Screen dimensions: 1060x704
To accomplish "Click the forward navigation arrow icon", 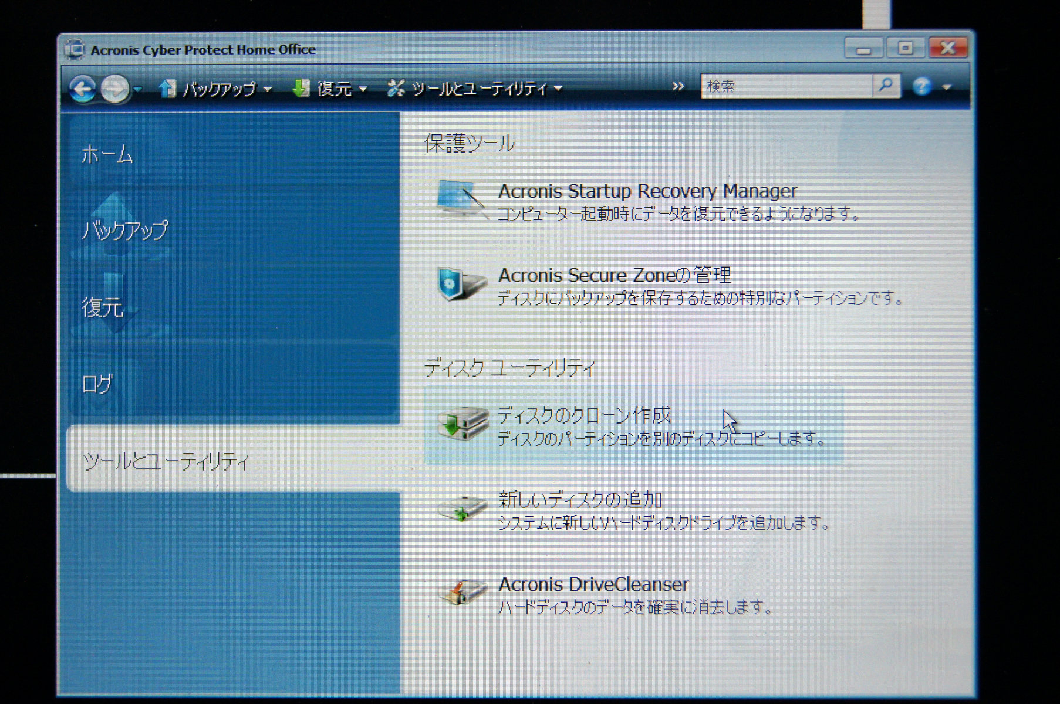I will tap(114, 89).
